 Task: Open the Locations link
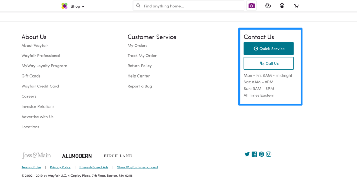coord(30,127)
